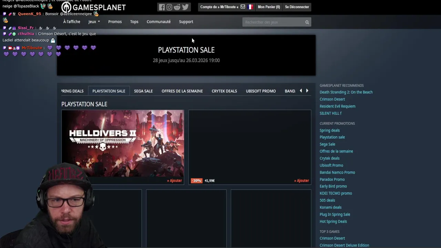Open the KOEI TECMO promo link
This screenshot has height=248, width=441.
click(336, 193)
